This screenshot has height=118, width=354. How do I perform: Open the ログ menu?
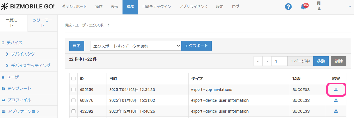[235, 7]
